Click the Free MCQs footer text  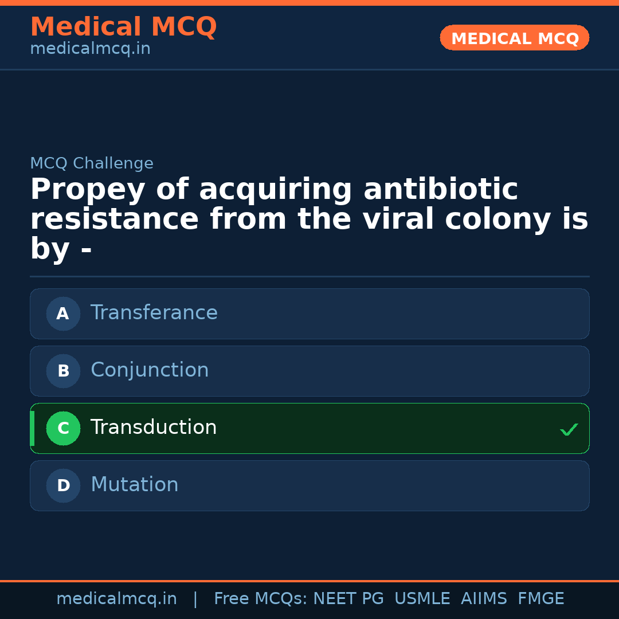pos(260,599)
